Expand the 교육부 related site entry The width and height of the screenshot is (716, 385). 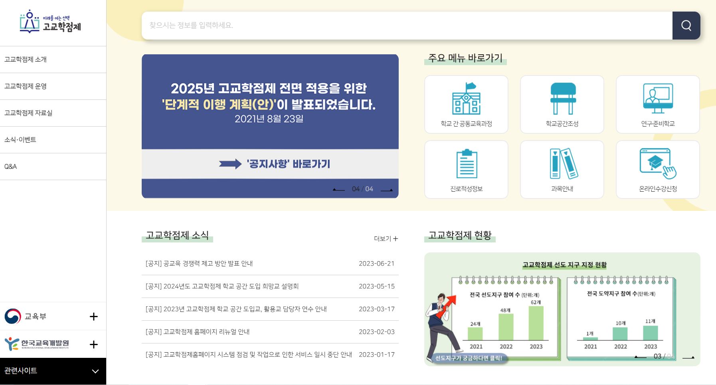(x=93, y=316)
